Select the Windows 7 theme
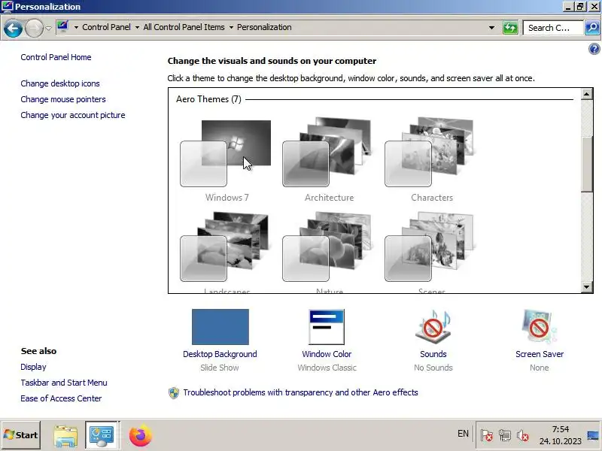The width and height of the screenshot is (602, 451). [227, 160]
